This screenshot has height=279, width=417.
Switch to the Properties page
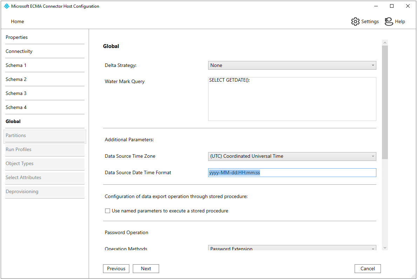coord(16,37)
